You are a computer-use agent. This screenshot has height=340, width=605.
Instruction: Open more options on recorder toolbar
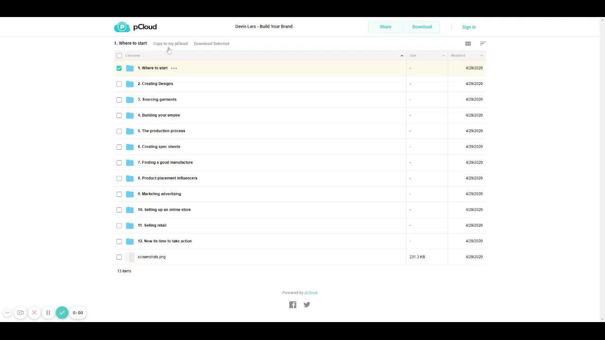(x=7, y=313)
